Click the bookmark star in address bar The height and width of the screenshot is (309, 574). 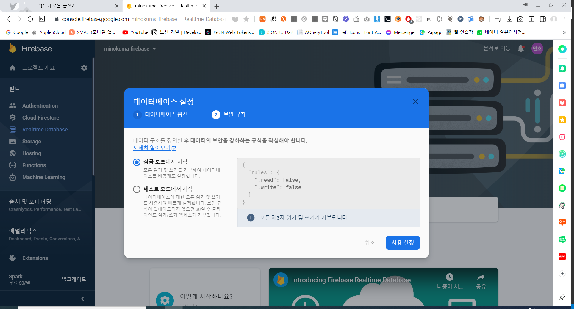246,19
